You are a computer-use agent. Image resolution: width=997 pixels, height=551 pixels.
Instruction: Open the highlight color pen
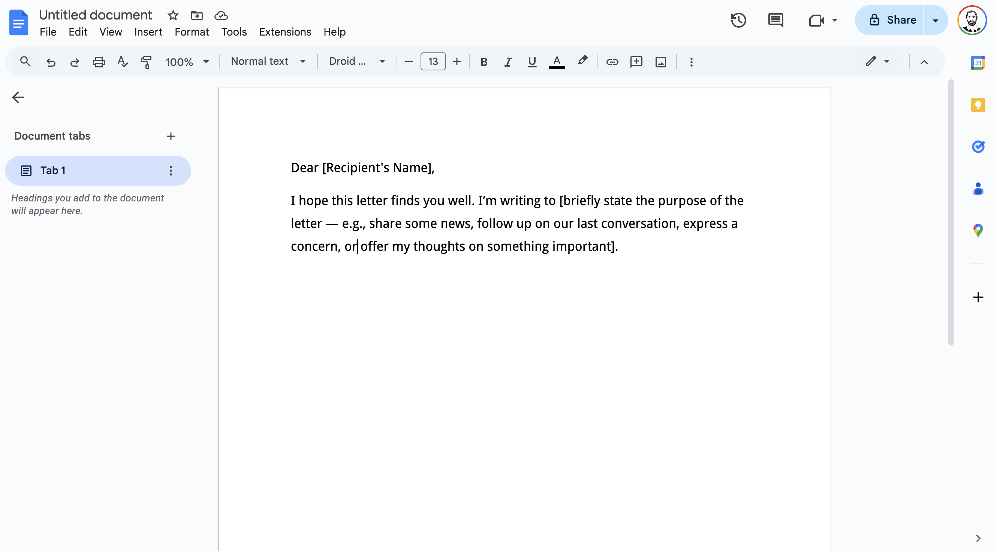[582, 61]
